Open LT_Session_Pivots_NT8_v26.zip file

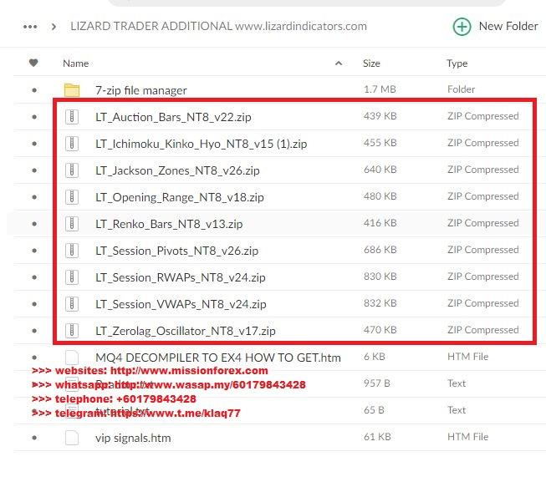point(176,251)
